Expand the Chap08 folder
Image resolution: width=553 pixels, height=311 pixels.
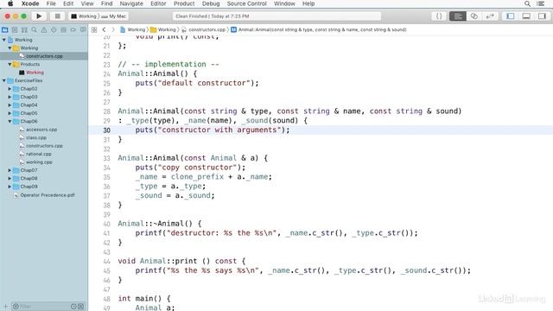point(10,179)
